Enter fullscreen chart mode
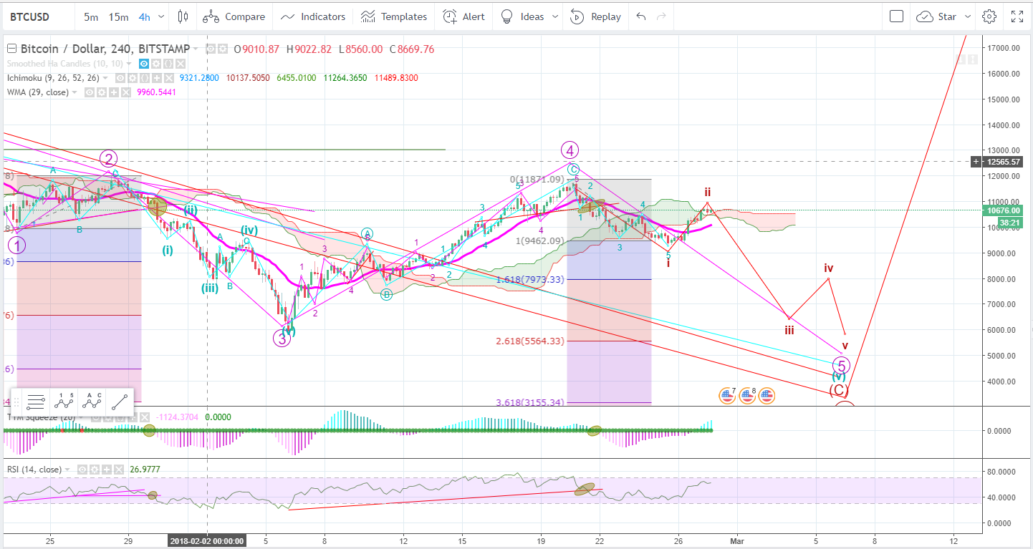This screenshot has width=1033, height=549. (x=1017, y=16)
